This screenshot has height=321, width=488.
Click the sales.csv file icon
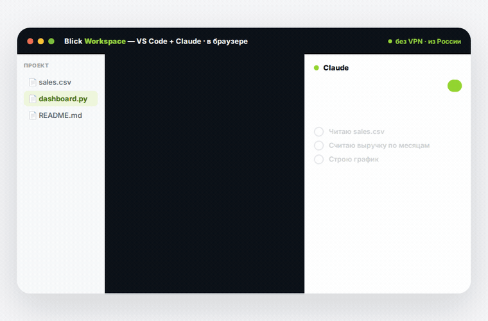33,82
